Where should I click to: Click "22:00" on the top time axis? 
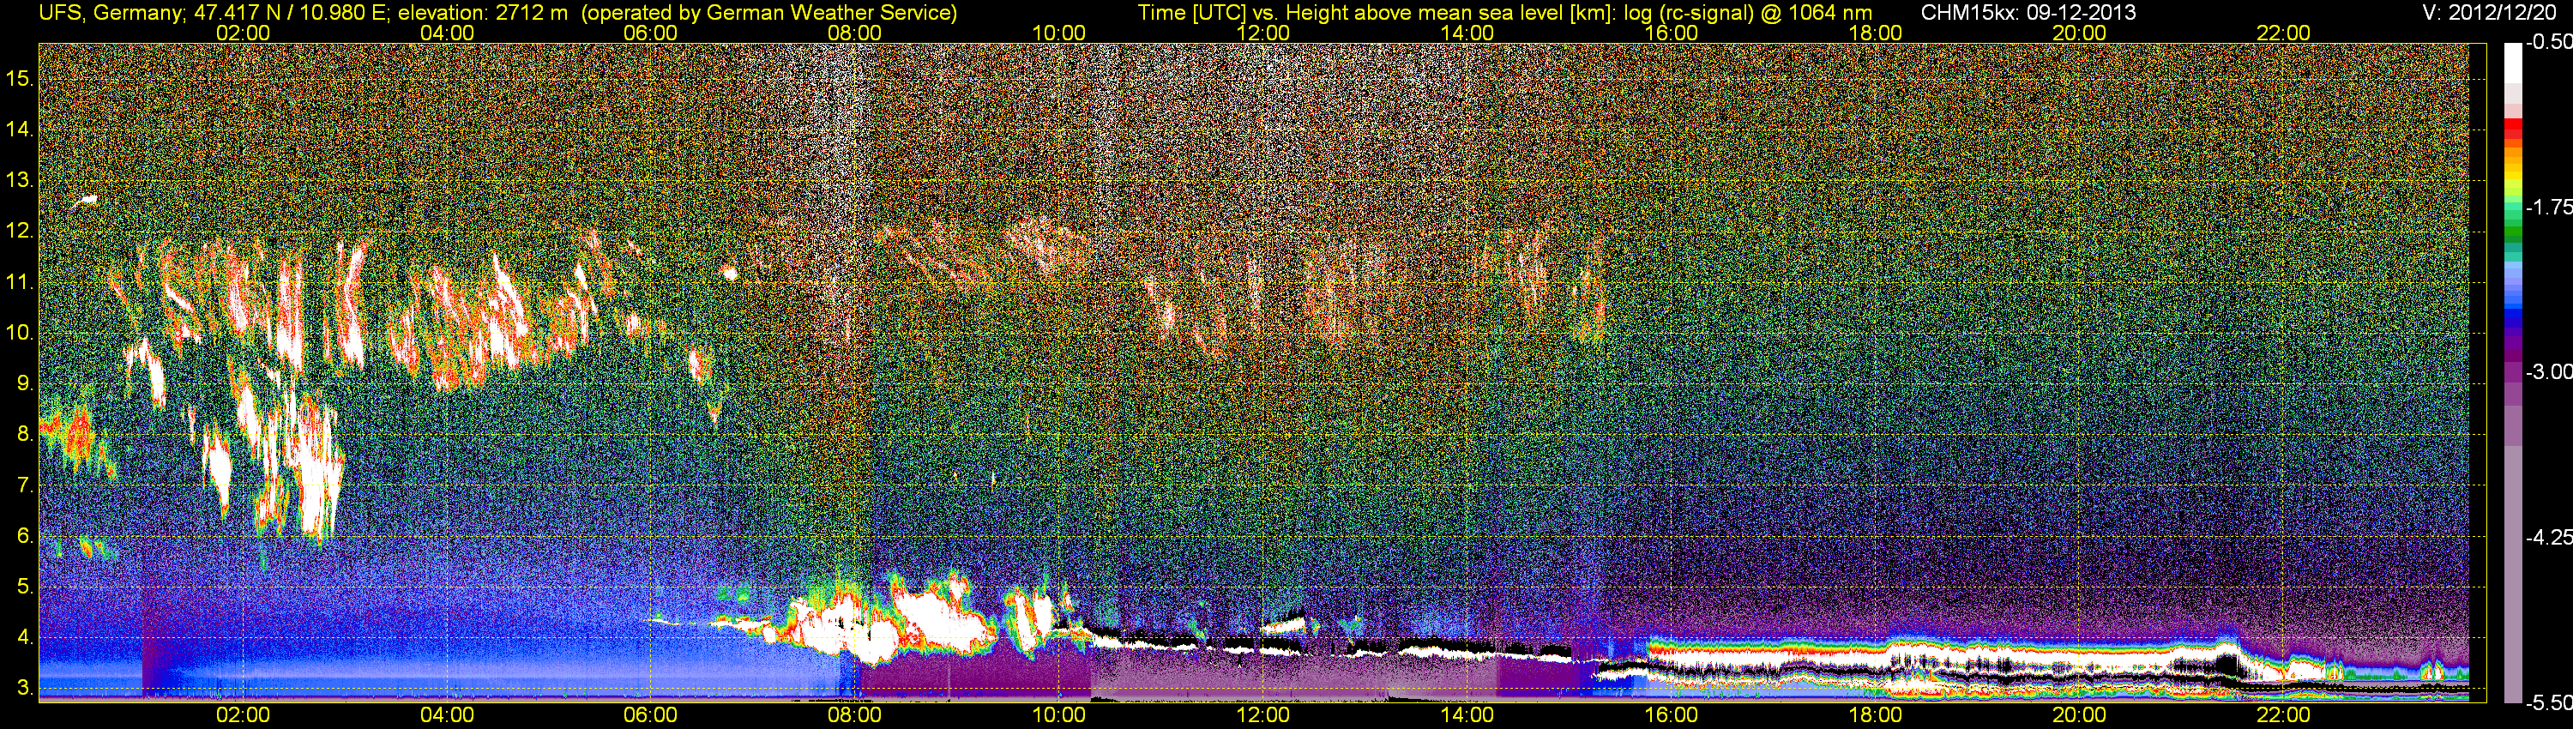coord(2283,33)
